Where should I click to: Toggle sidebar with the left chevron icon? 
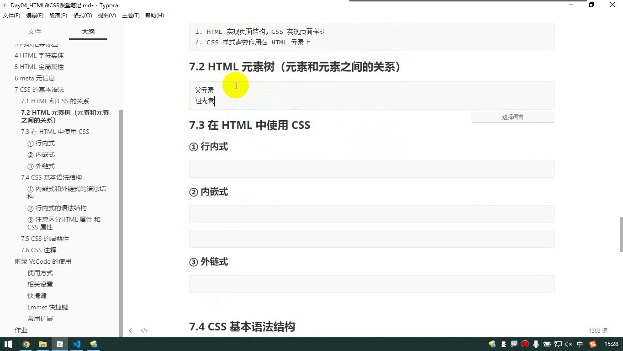130,330
